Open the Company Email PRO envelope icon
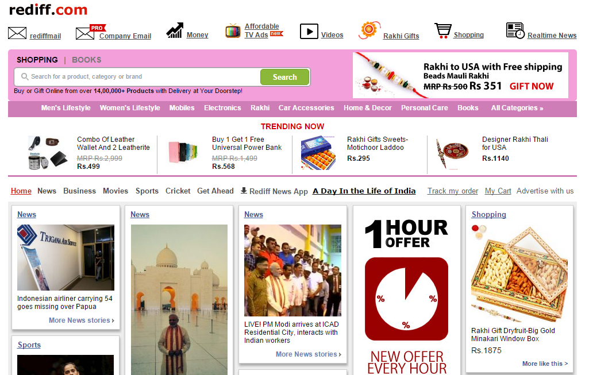The width and height of the screenshot is (589, 375). pos(91,32)
